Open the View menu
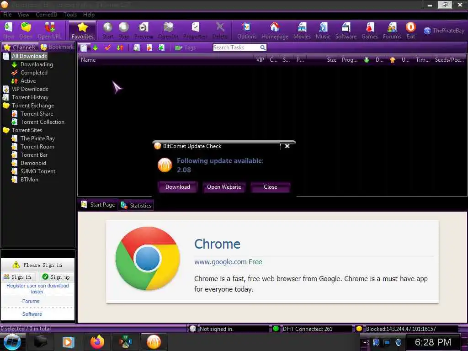 pos(23,14)
